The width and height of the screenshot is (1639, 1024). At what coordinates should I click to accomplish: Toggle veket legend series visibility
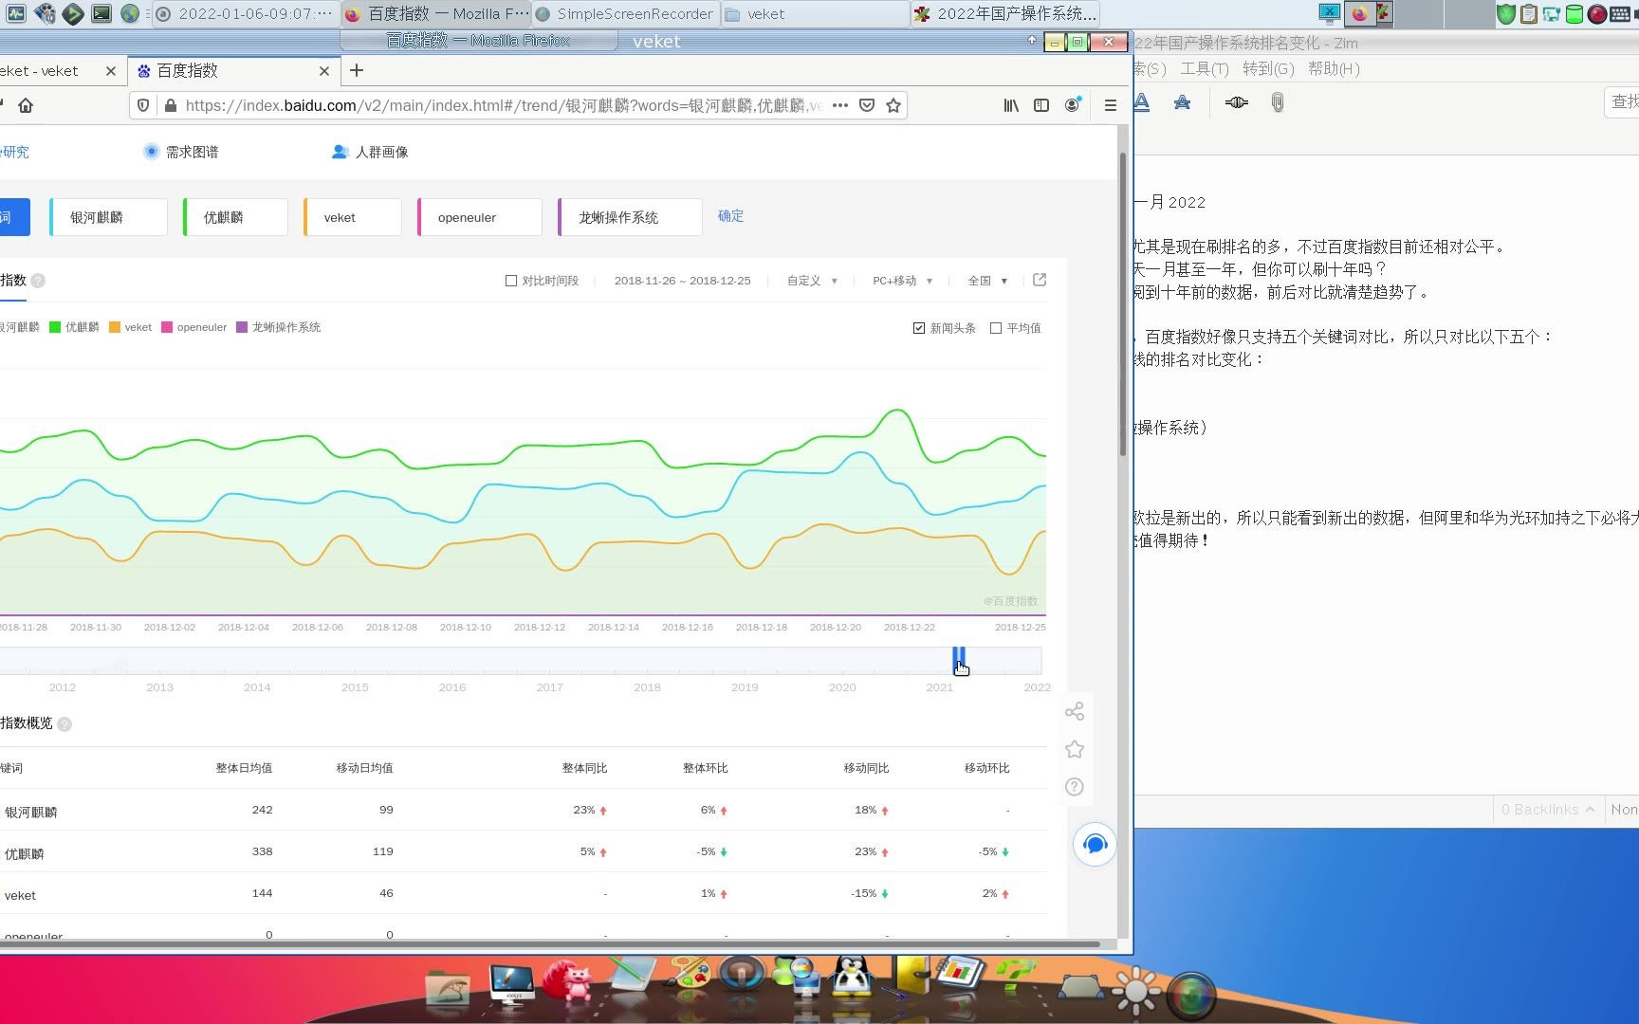tap(131, 327)
